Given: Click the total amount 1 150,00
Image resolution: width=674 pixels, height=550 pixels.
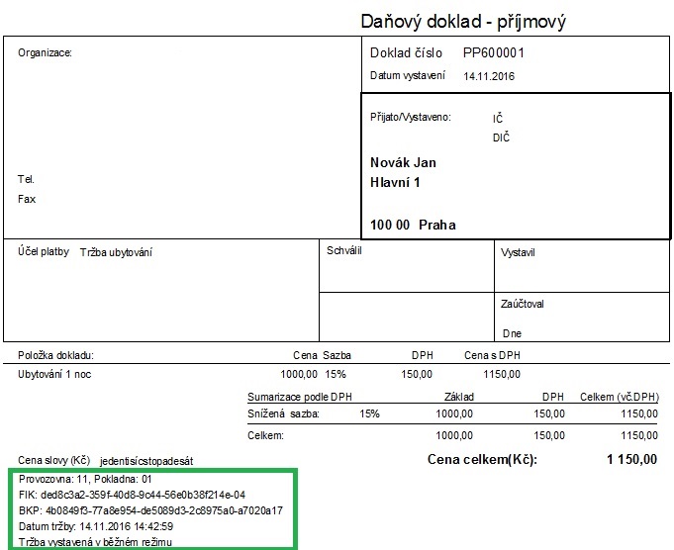Looking at the screenshot, I should (631, 459).
